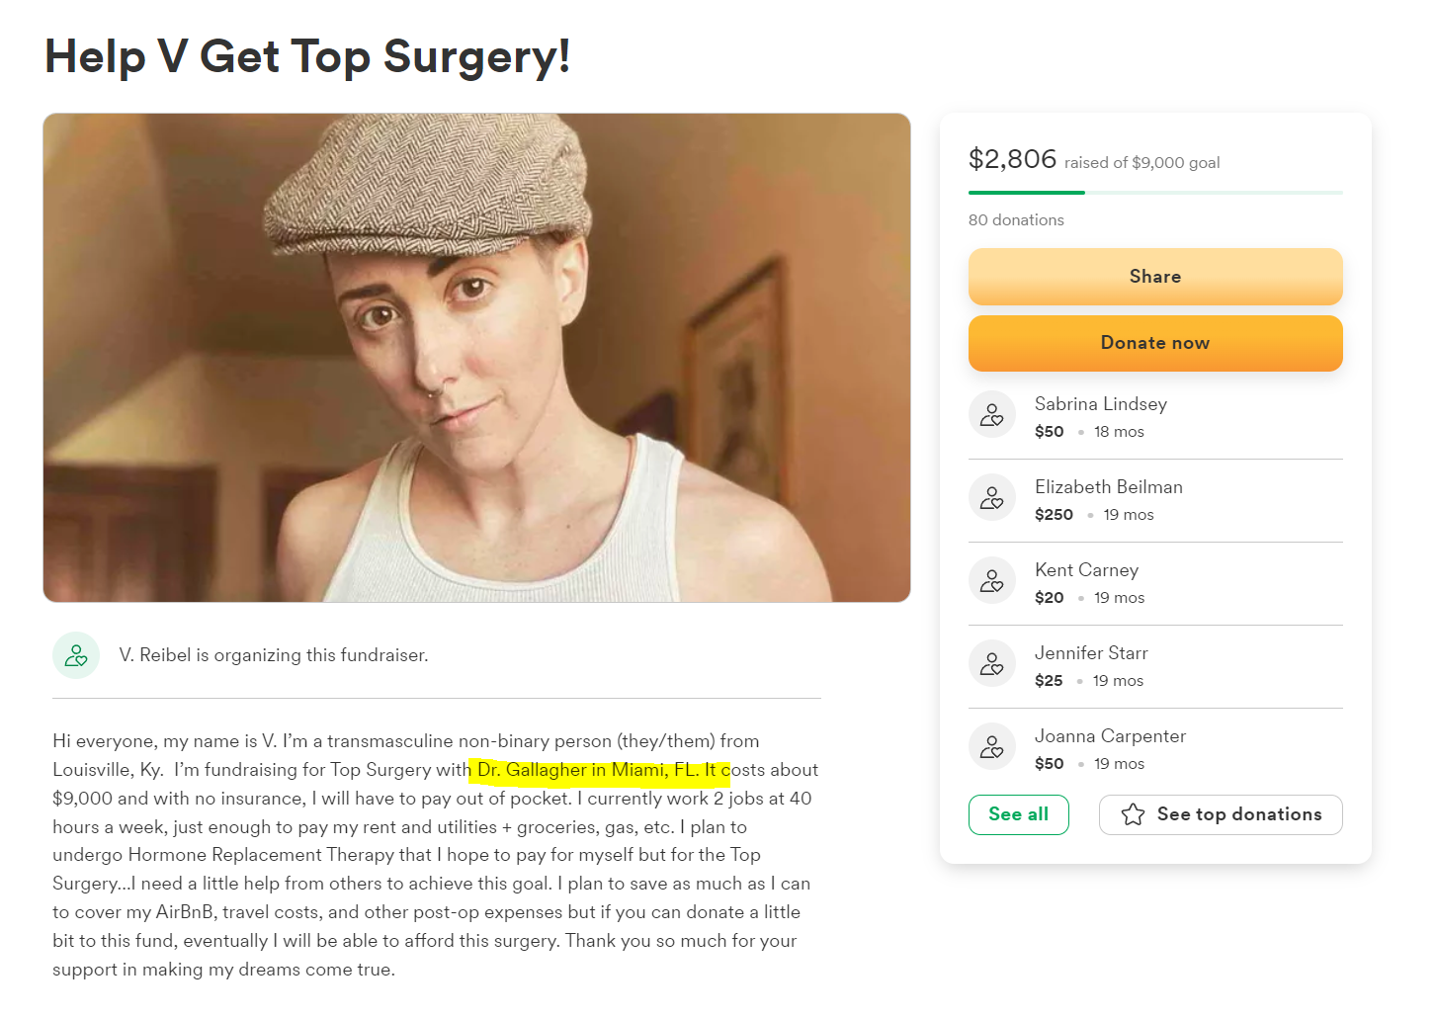Click Joanna Carpenter's donor avatar icon
This screenshot has height=1019, width=1436.
[x=991, y=747]
